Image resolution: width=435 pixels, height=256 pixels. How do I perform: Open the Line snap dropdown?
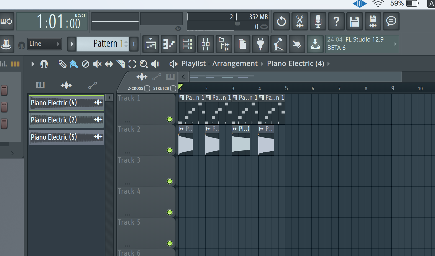[44, 44]
